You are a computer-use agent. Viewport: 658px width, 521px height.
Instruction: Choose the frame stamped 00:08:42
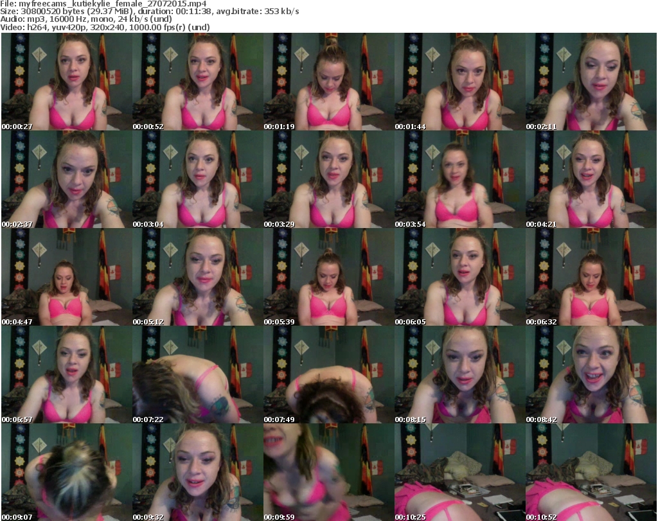591,375
